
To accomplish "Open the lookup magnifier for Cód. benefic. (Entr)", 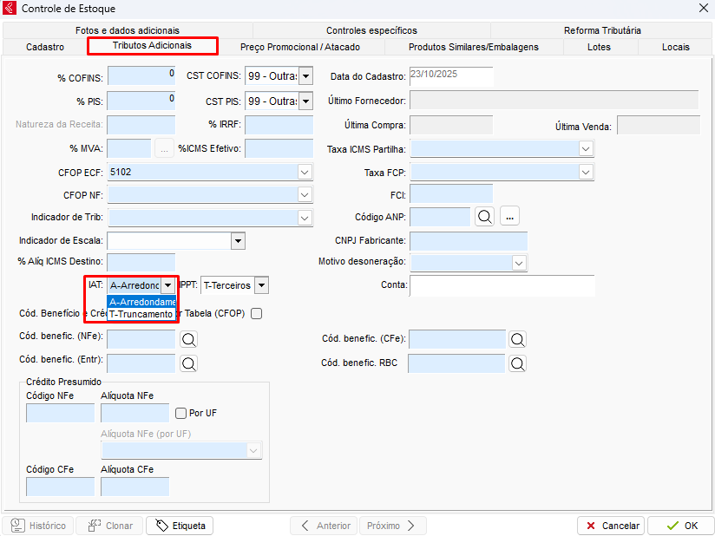I will coord(188,363).
